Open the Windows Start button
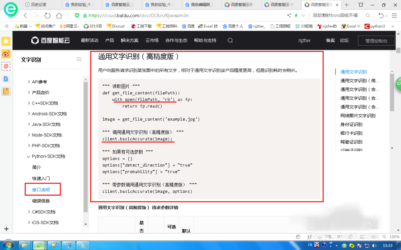The image size is (401, 250). click(8, 245)
